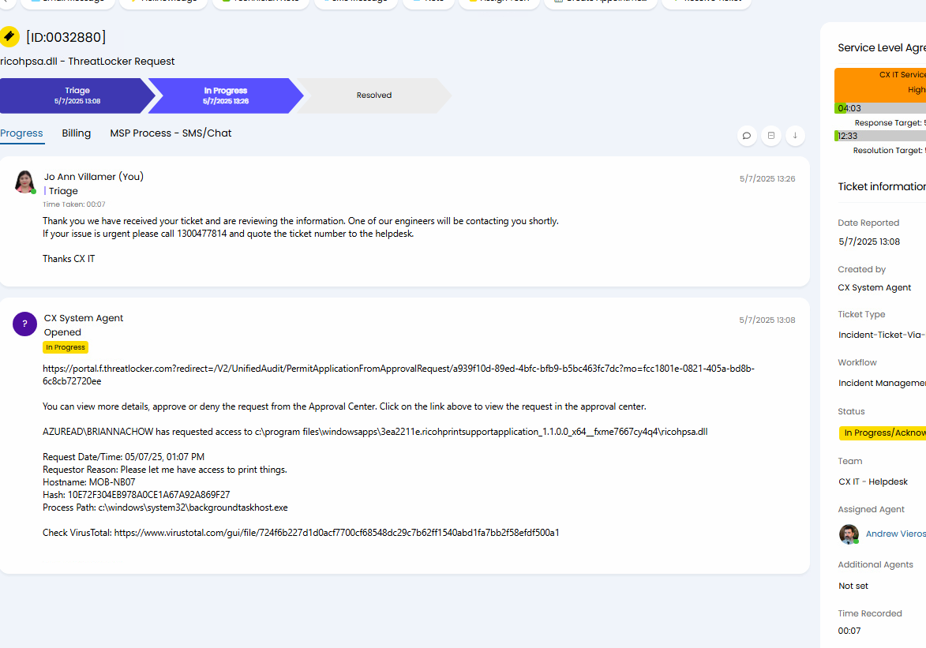926x648 pixels.
Task: Click the Service Level Agreement heading
Action: pos(882,48)
